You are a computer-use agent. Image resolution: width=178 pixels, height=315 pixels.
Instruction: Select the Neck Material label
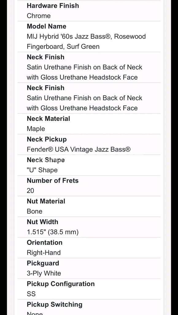tap(48, 118)
